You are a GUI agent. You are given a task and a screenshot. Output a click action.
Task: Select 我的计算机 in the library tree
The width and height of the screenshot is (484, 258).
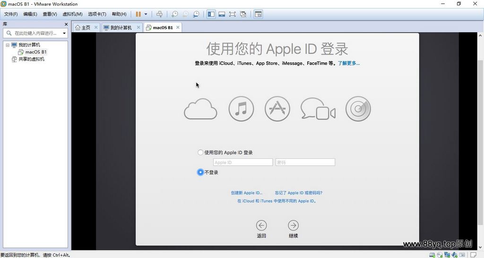(x=29, y=45)
